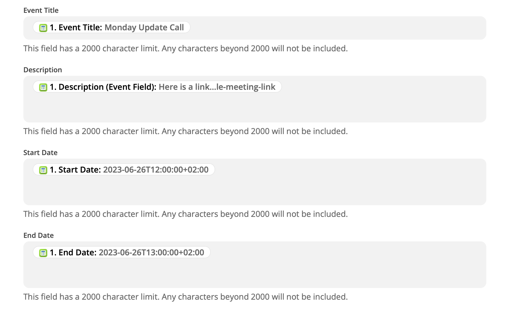This screenshot has width=512, height=309.
Task: Click the calendar icon in Event Title pill
Action: [43, 28]
